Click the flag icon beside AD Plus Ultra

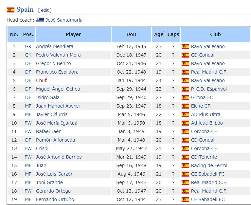[x=185, y=114]
